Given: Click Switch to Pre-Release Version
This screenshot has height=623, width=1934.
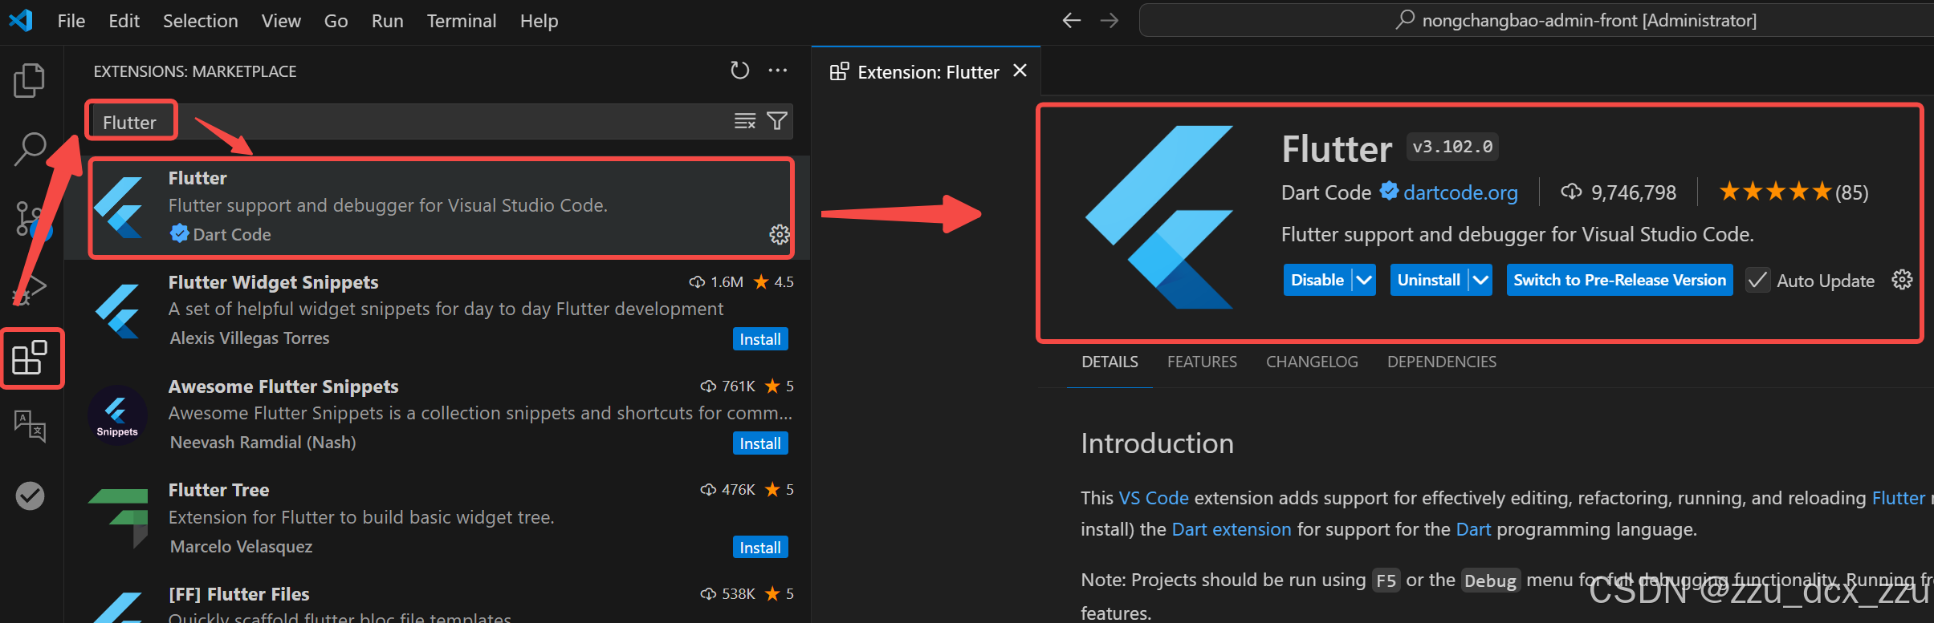Looking at the screenshot, I should point(1619,280).
